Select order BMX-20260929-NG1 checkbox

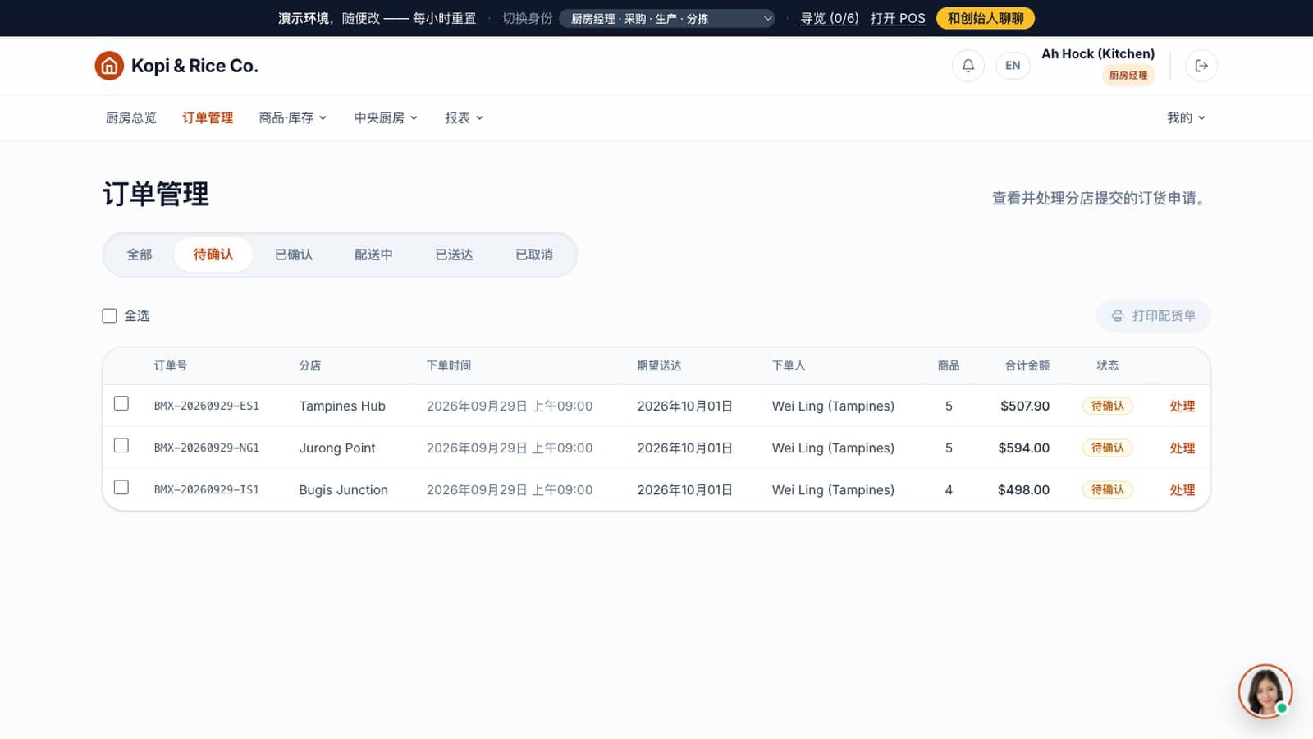click(121, 445)
